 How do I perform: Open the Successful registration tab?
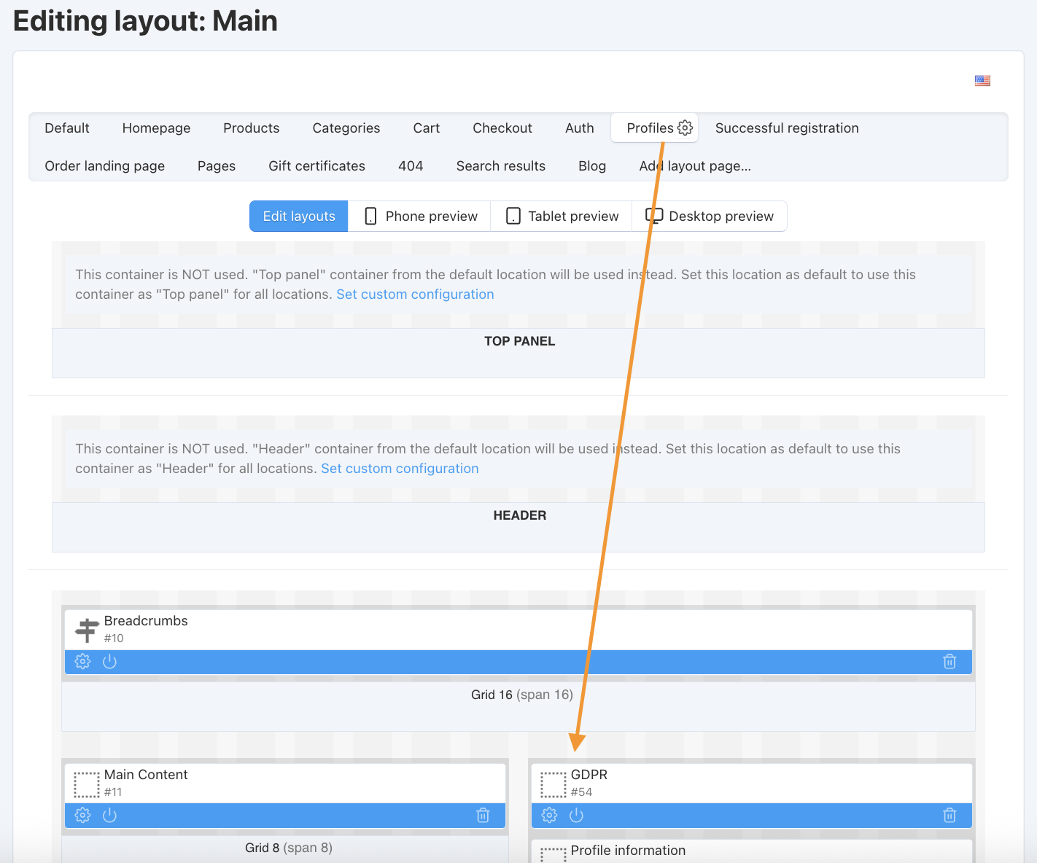tap(787, 128)
